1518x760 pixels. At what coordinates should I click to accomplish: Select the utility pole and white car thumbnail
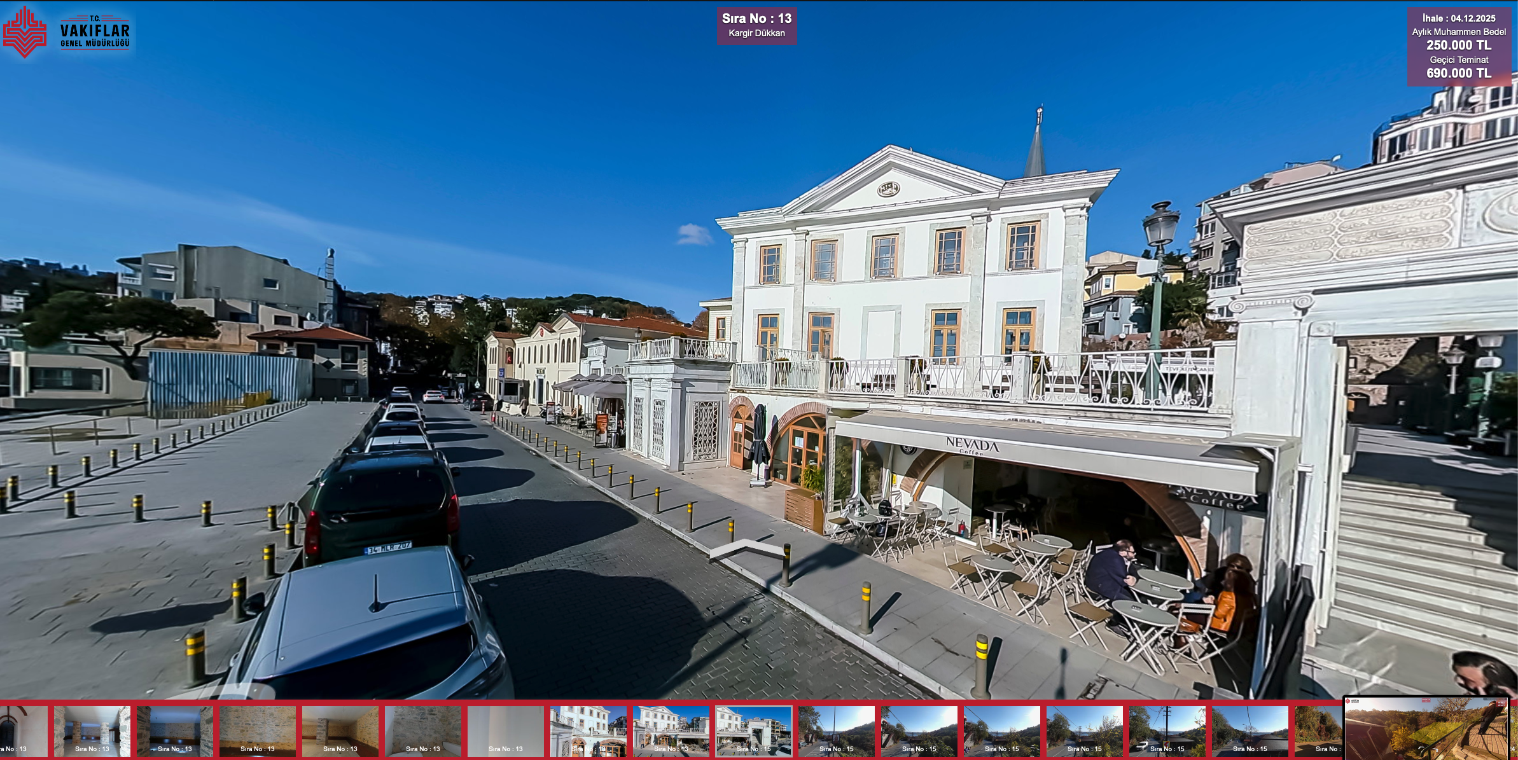click(x=1167, y=731)
